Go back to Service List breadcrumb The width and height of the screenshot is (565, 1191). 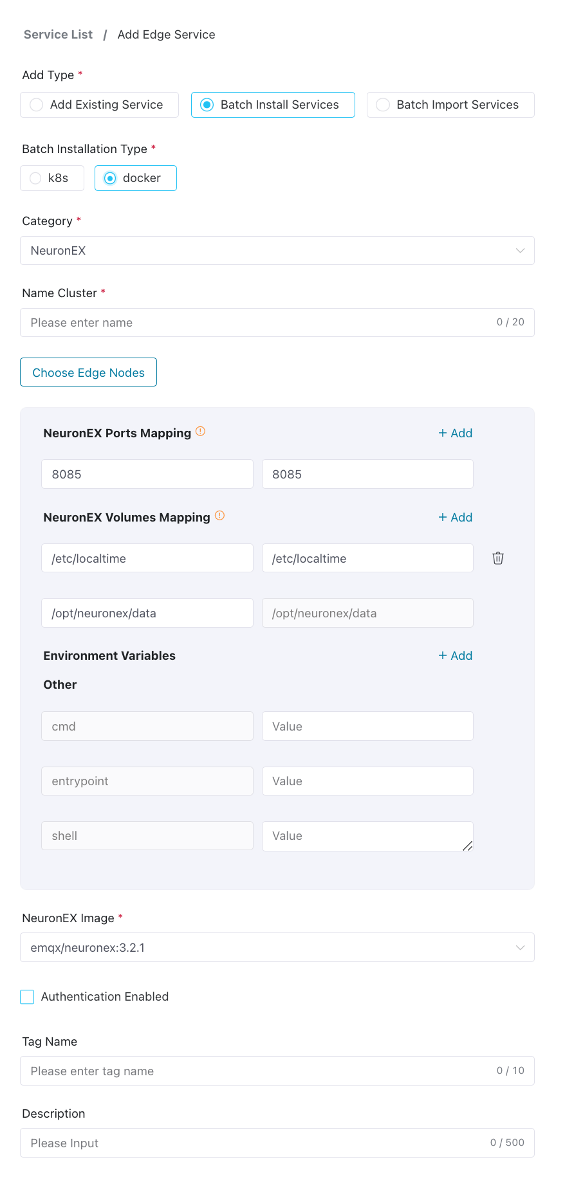[58, 35]
